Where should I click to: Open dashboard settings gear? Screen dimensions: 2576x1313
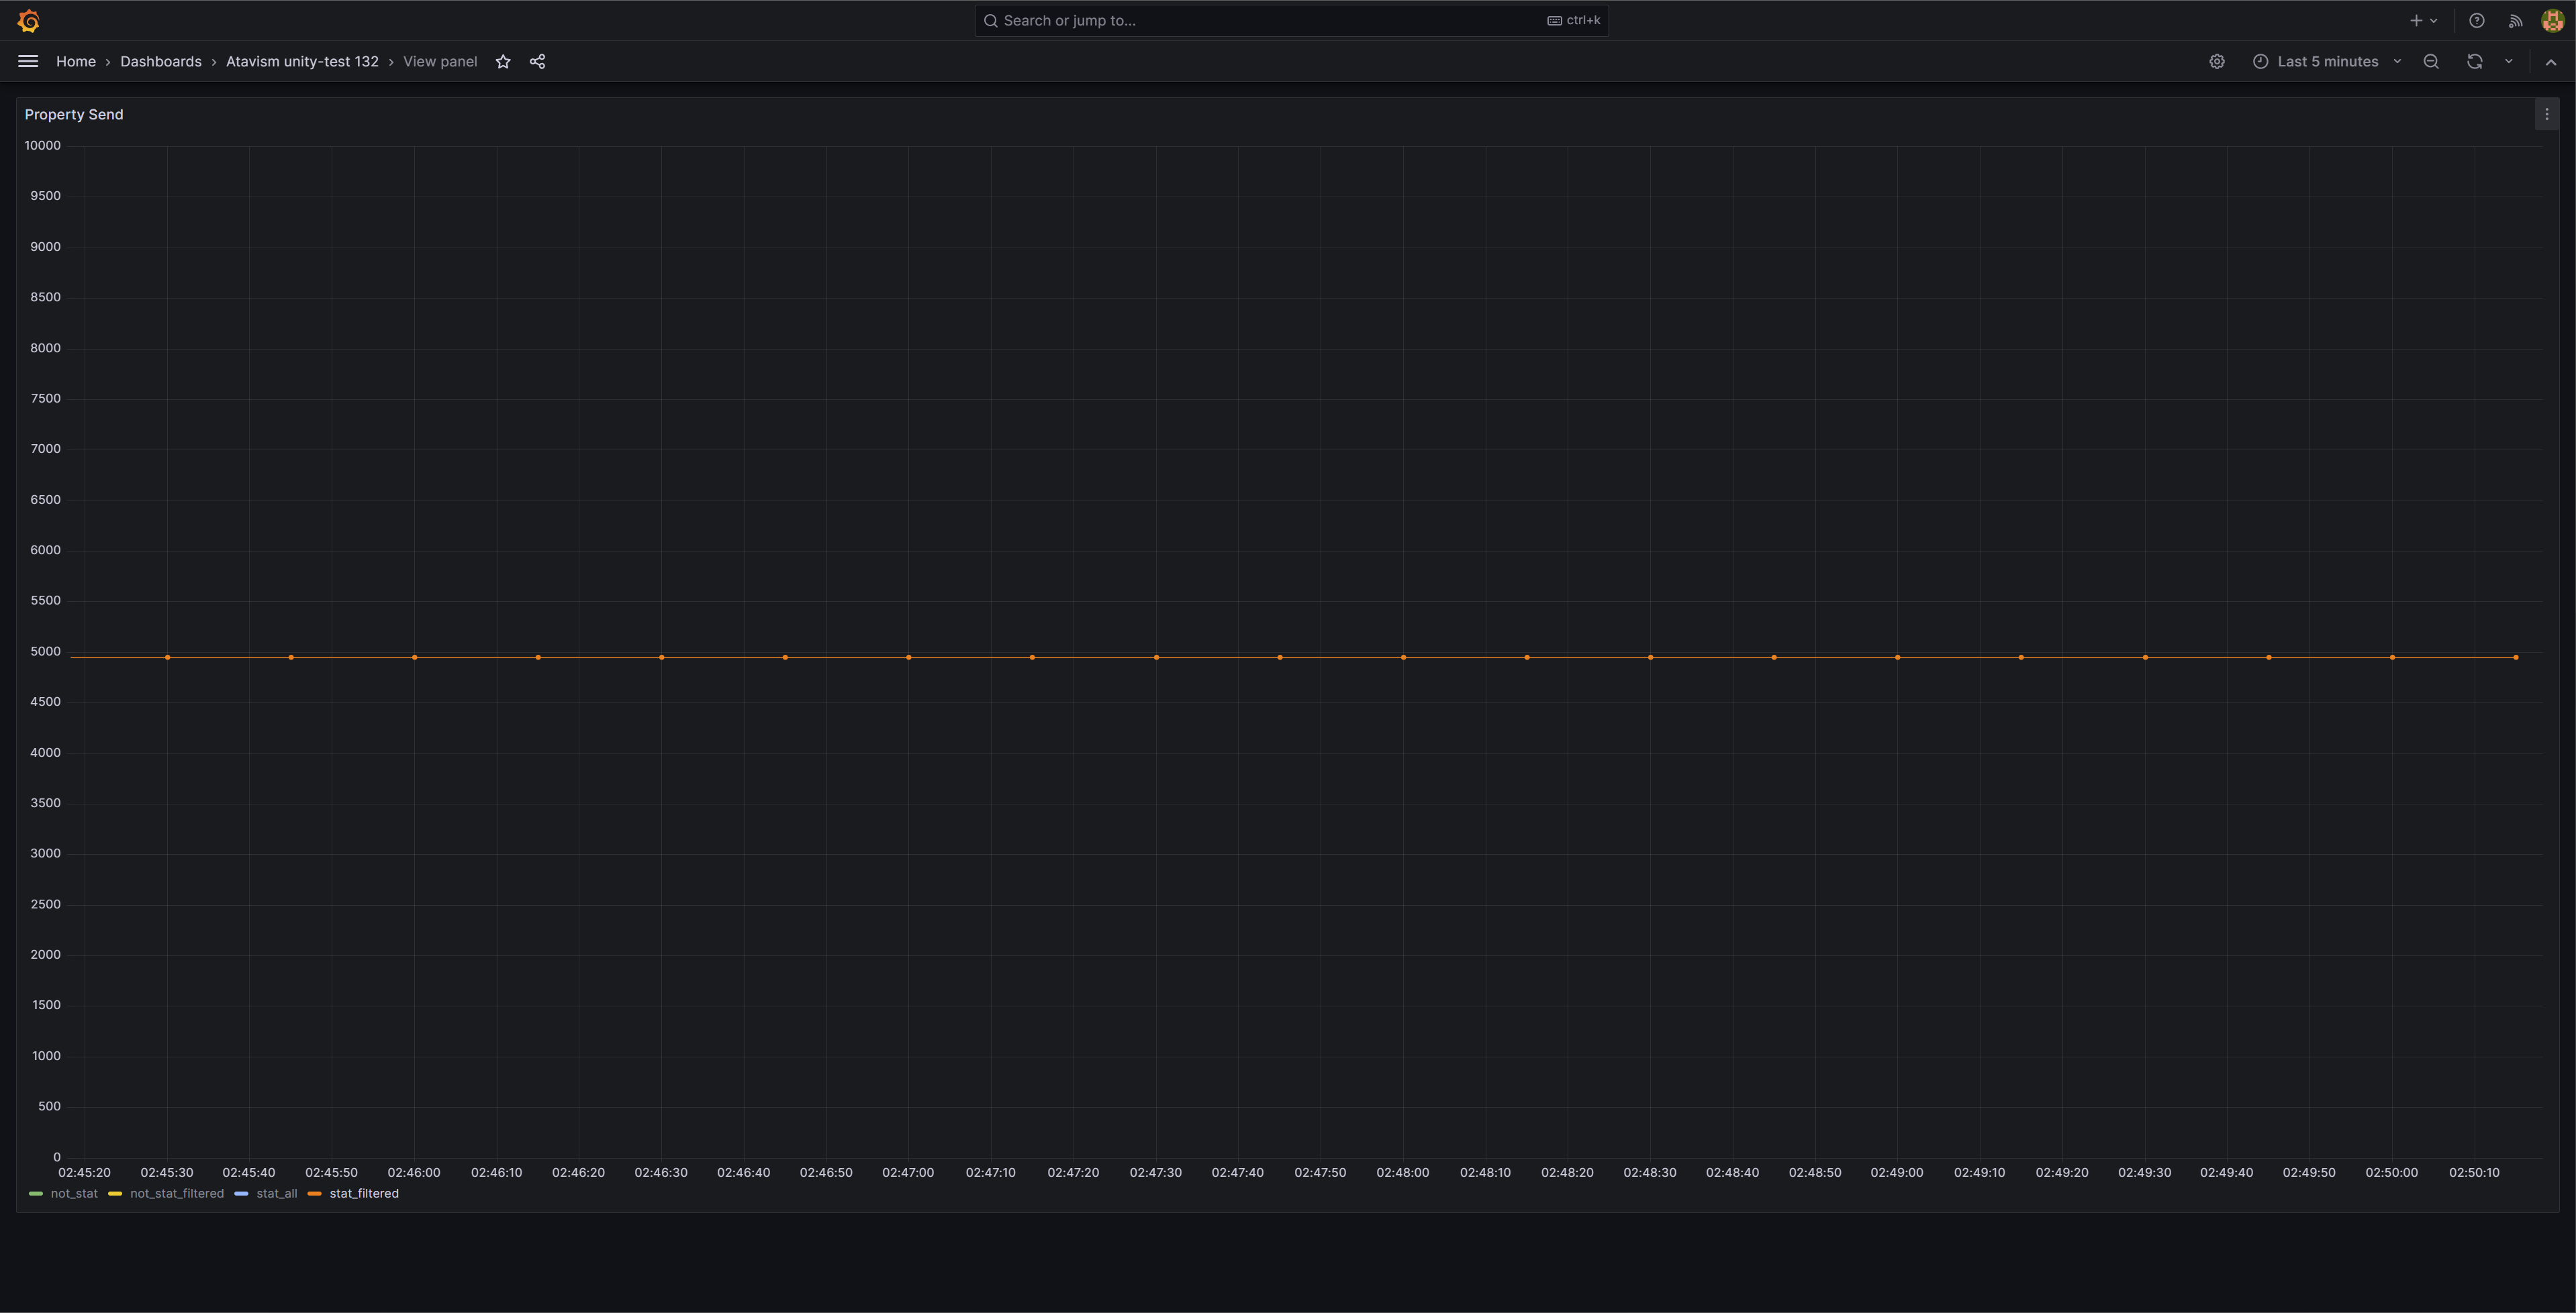(x=2217, y=62)
